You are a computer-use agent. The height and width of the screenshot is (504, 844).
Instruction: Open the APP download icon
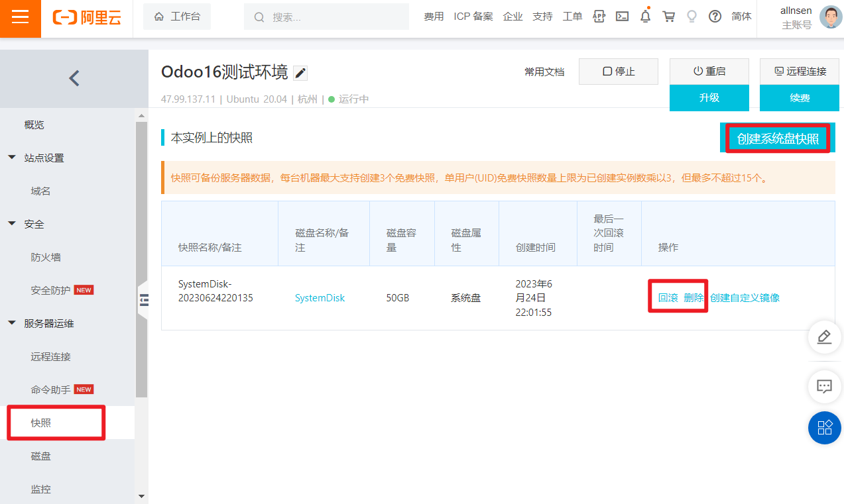[x=599, y=17]
